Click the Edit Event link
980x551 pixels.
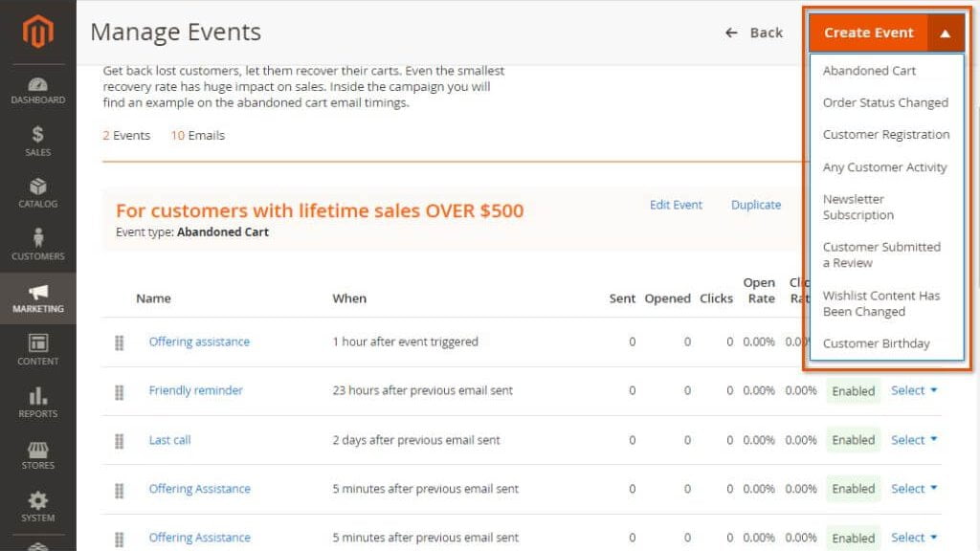pos(676,205)
